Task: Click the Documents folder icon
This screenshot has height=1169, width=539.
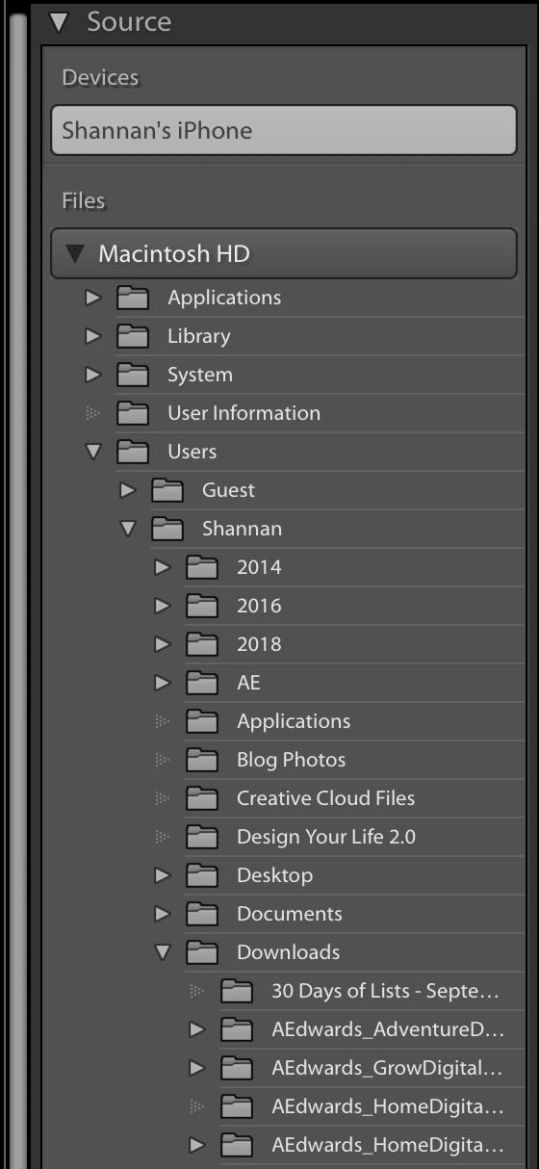Action: pyautogui.click(x=202, y=914)
